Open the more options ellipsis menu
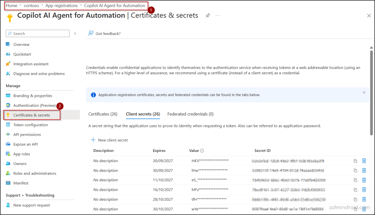This screenshot has height=215, width=375. (218, 15)
